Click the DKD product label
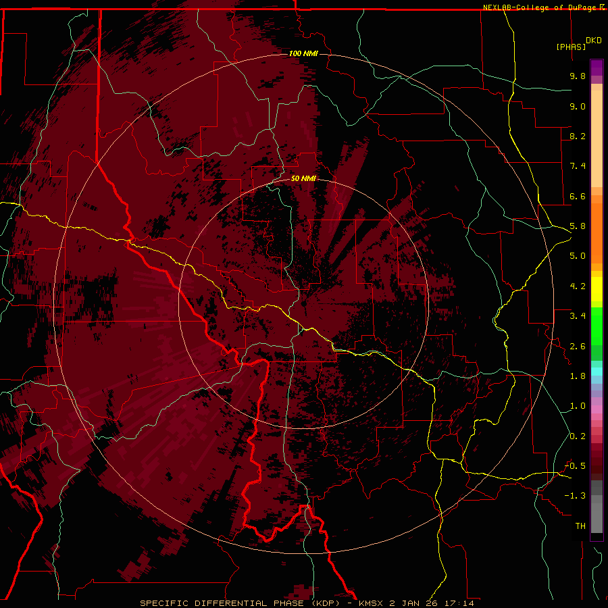 594,41
